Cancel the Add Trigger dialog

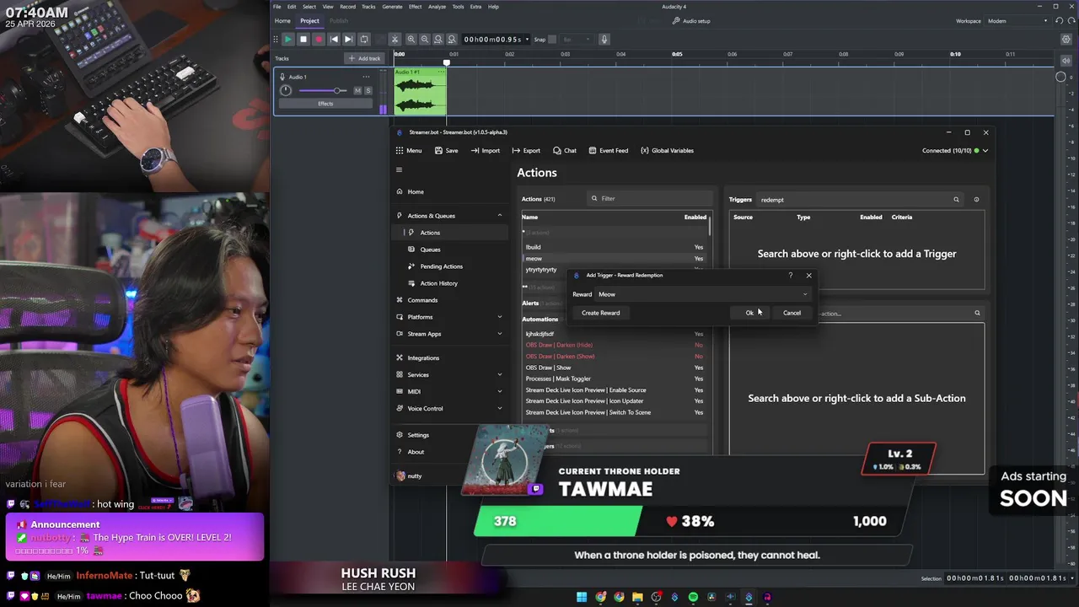pyautogui.click(x=792, y=313)
